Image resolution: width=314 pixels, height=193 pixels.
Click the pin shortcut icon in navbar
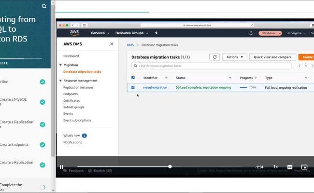click(x=157, y=33)
